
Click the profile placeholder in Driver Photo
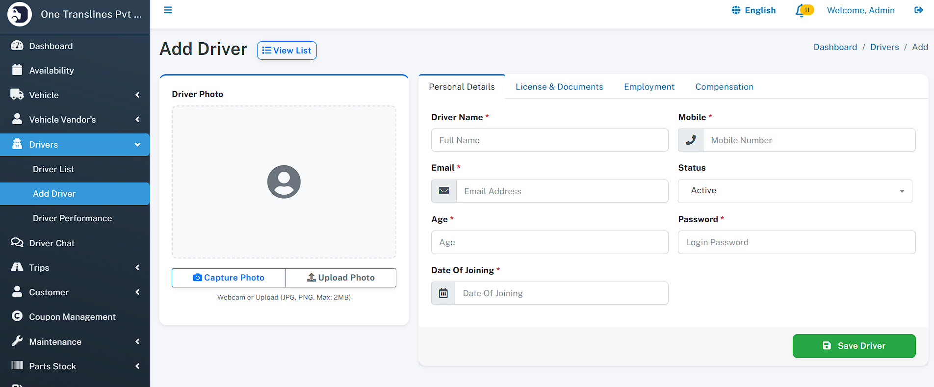(284, 182)
